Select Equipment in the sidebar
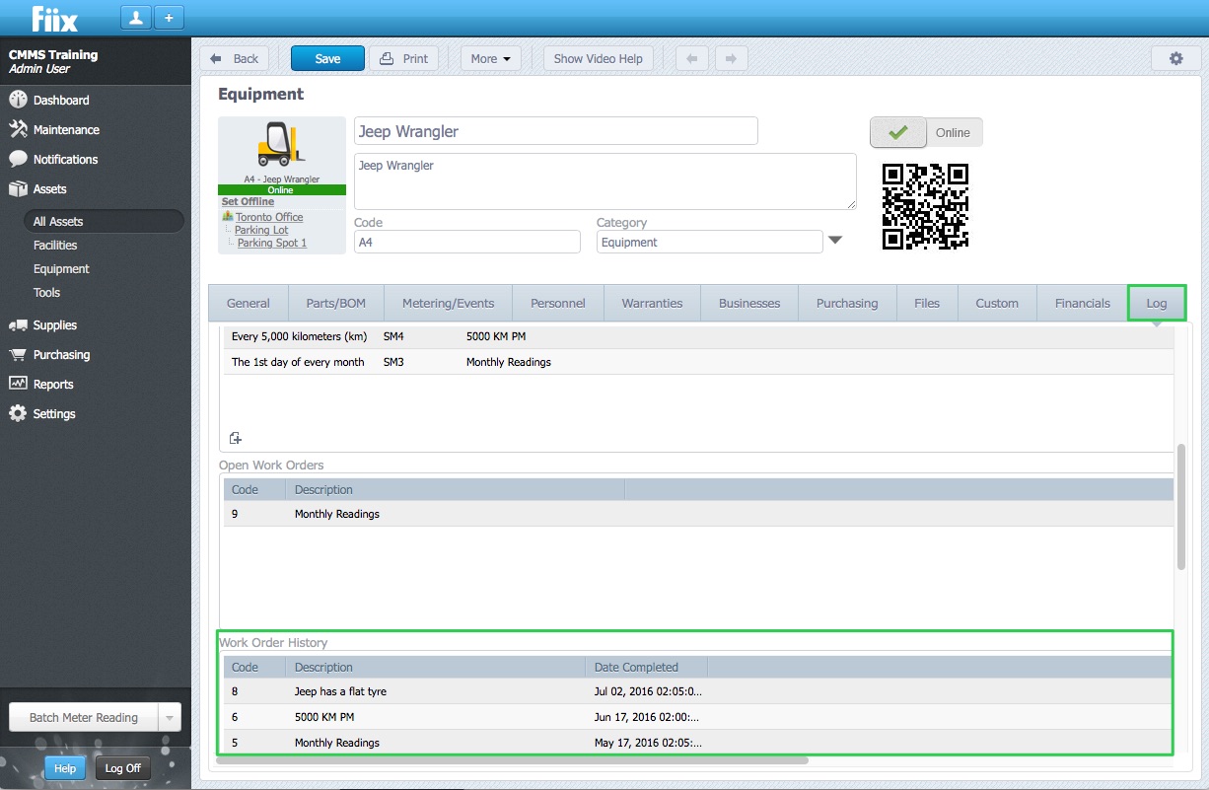1209x790 pixels. [61, 269]
